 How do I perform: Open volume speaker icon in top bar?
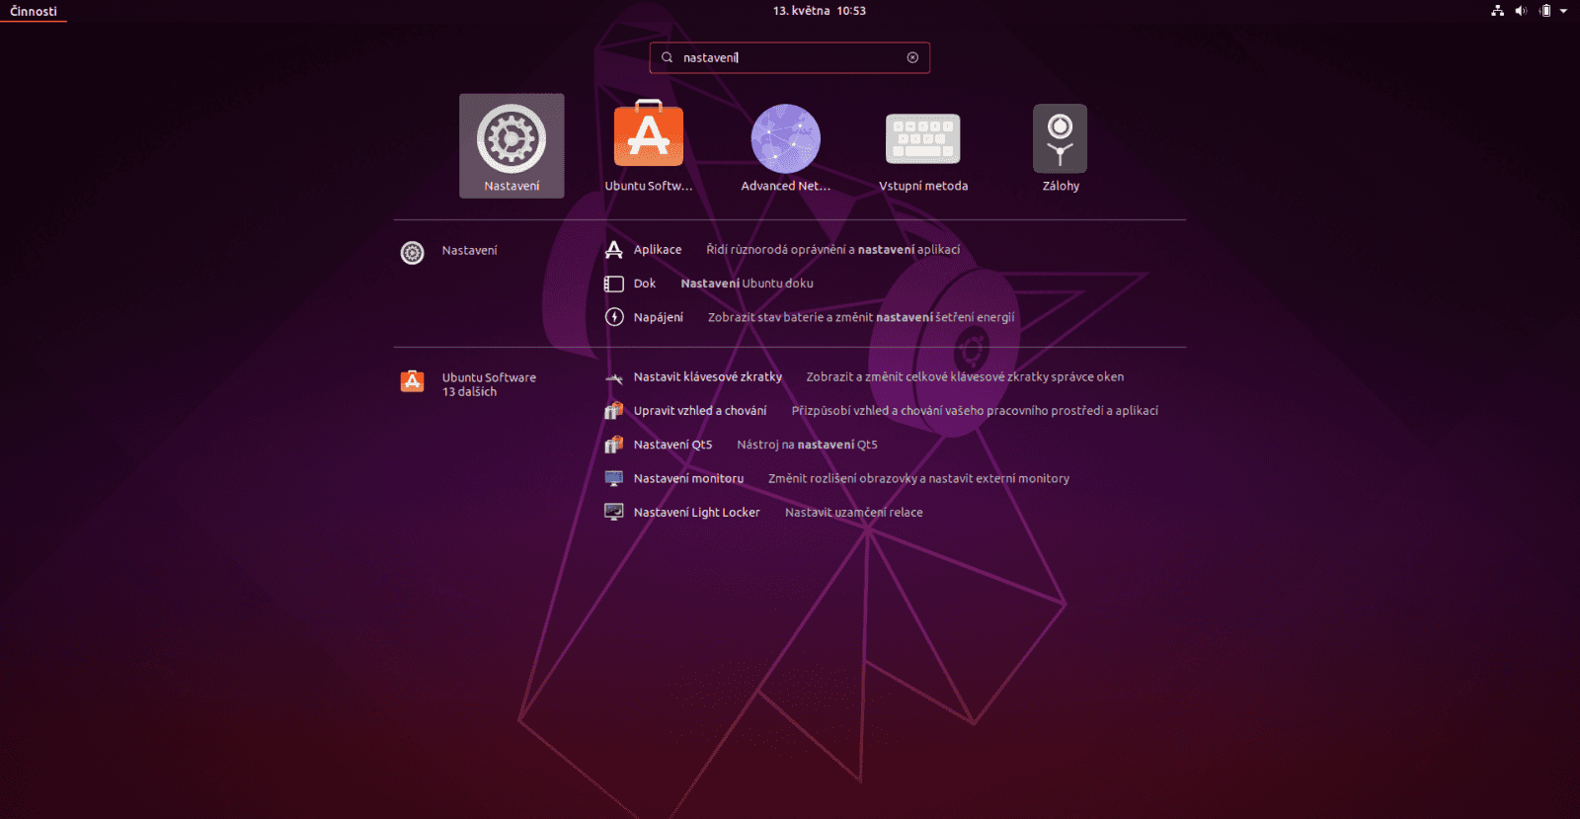pyautogui.click(x=1521, y=11)
